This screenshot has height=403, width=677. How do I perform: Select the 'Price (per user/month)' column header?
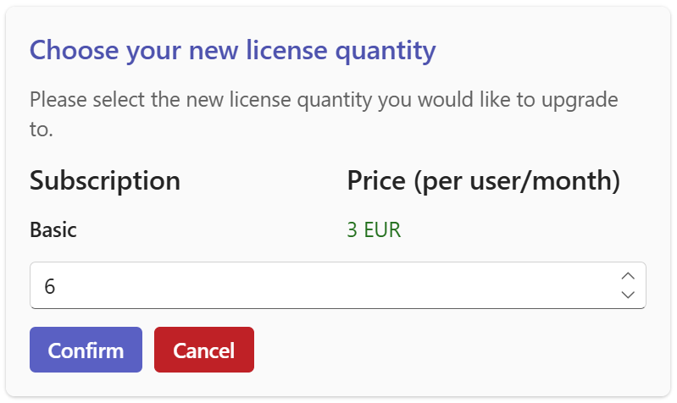484,180
